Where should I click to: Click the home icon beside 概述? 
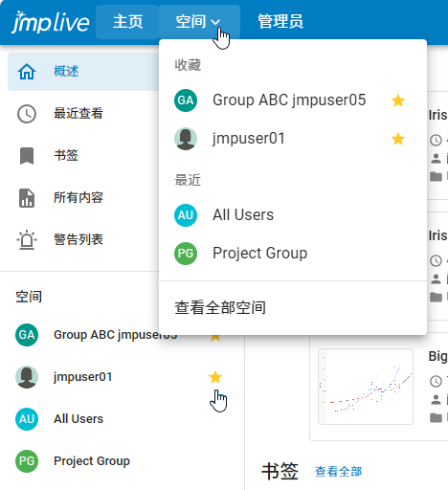(27, 72)
